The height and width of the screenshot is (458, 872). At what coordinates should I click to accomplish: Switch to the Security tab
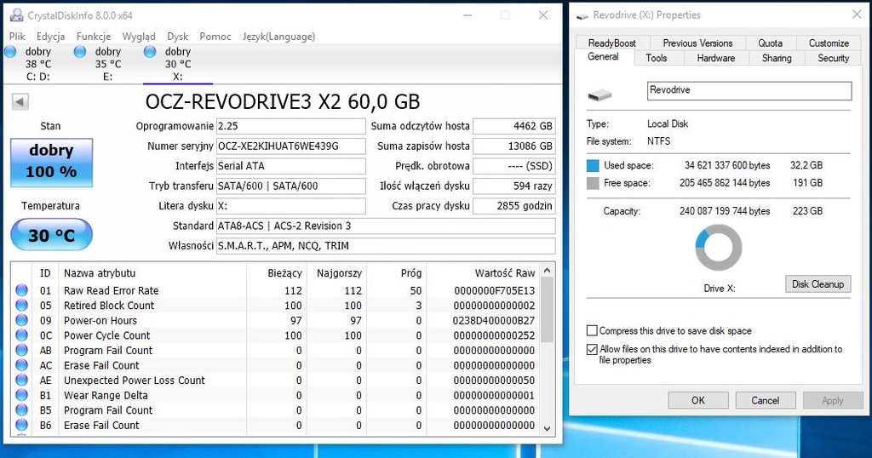tap(833, 58)
